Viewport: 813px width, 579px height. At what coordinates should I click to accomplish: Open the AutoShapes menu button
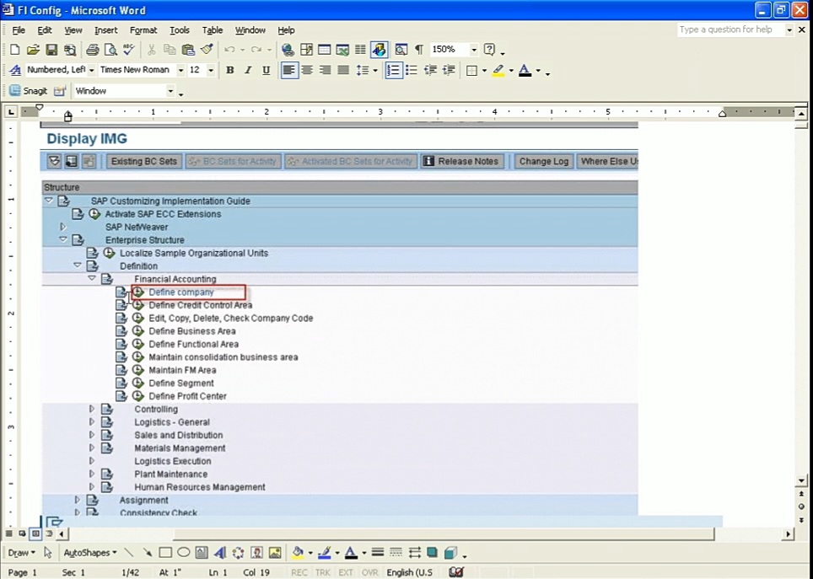coord(89,553)
